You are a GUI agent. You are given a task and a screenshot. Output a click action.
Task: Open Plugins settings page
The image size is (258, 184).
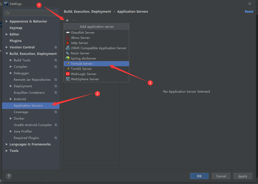click(16, 41)
